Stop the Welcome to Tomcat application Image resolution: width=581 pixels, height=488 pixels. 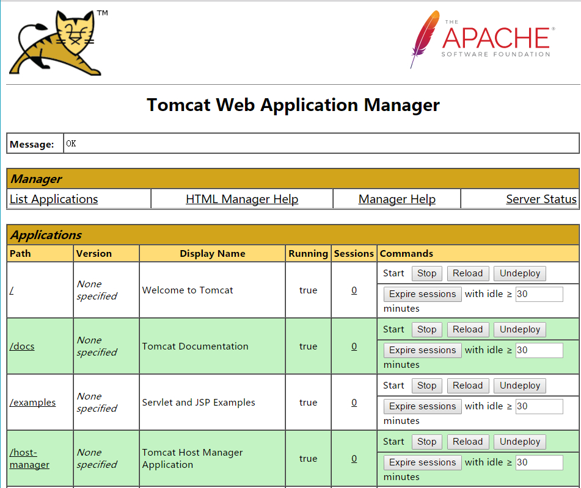(x=426, y=273)
